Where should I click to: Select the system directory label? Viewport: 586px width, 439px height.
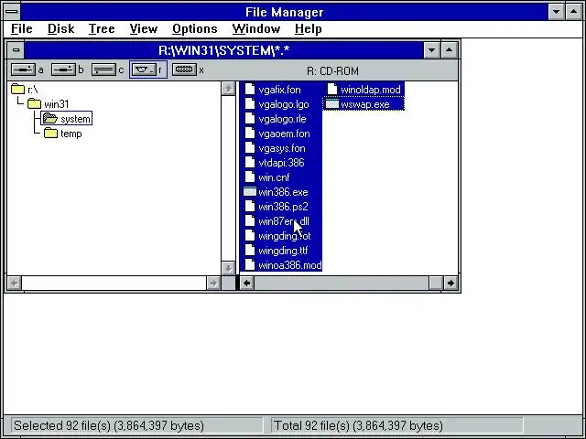click(x=75, y=119)
